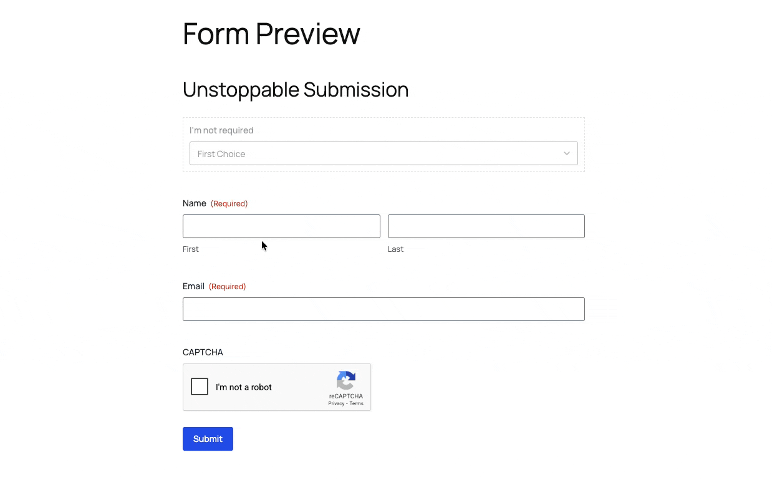
Task: Click the CAPTCHA label text
Action: (203, 352)
